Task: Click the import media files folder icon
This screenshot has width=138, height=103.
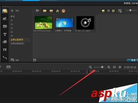Action: click(x=38, y=11)
